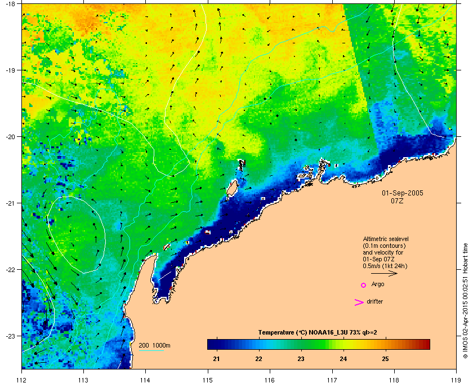Click the latitude axis label -18

tap(10, 4)
